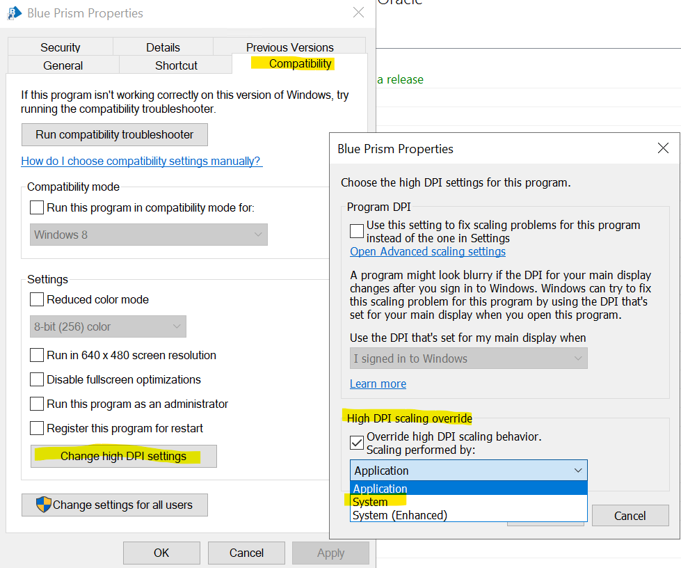
Task: Uncheck Override high DPI scaling behavior
Action: pos(357,442)
